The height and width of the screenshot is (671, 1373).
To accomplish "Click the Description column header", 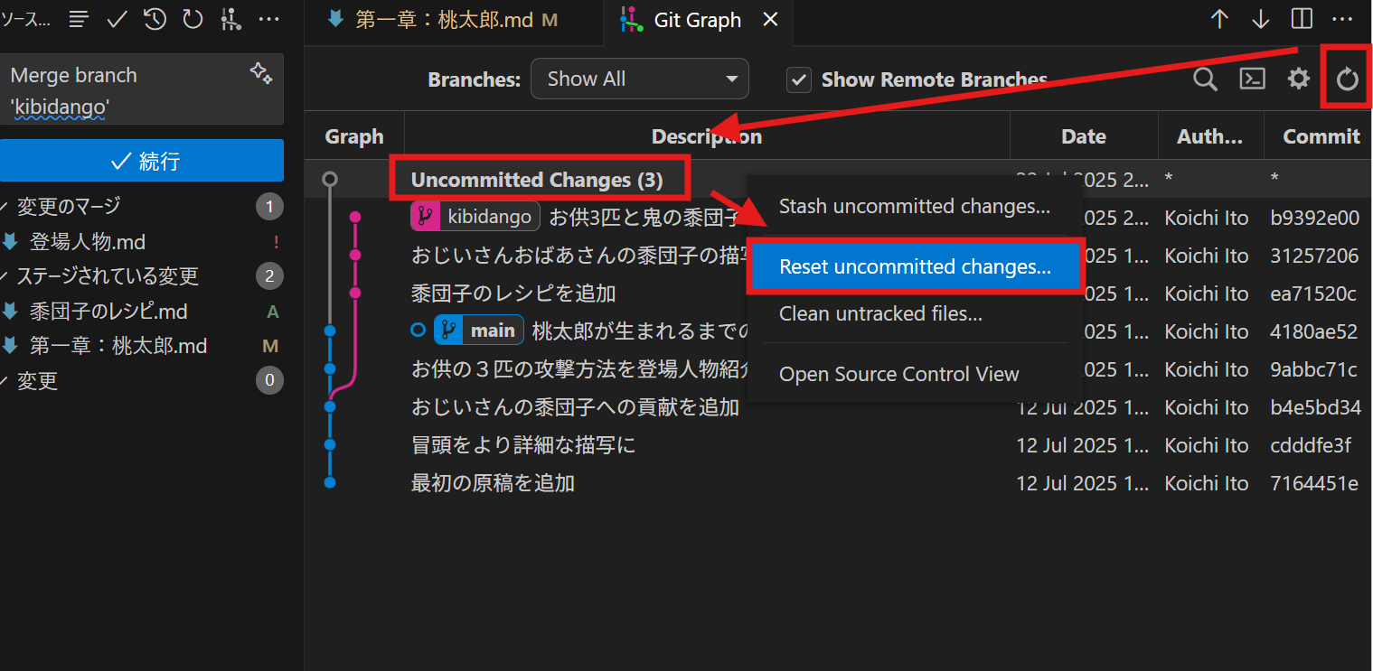I will [x=707, y=136].
